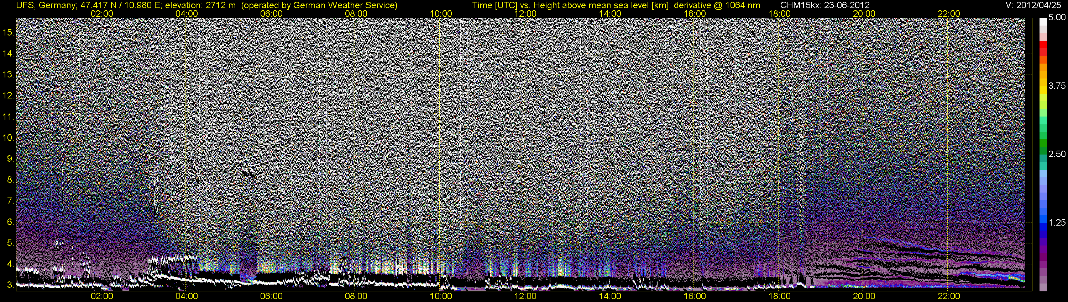Viewport: 1068px width, 302px height.
Task: Click the '14:00' label on the upper time axis
Action: point(610,14)
